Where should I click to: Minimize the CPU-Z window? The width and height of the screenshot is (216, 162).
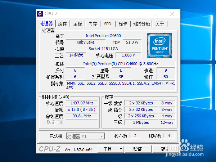coord(139,14)
